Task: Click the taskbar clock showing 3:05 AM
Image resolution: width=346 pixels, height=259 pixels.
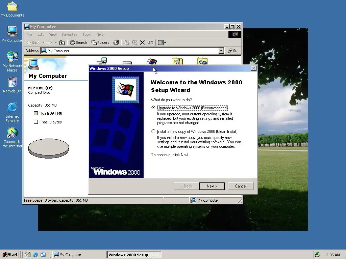Action: click(x=333, y=255)
